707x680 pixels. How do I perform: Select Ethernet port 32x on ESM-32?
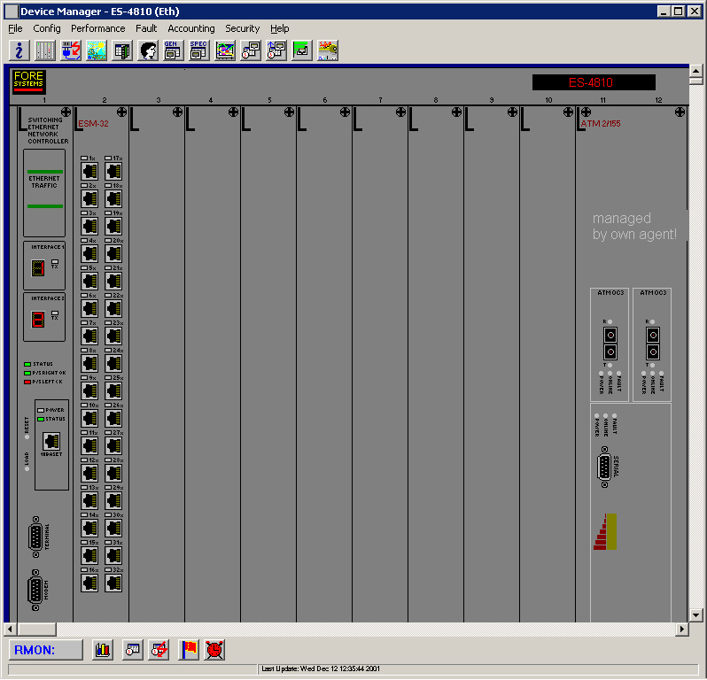point(113,583)
